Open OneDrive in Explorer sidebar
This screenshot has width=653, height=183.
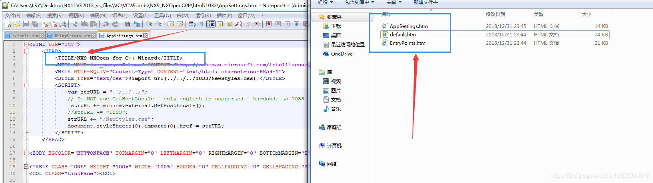point(338,54)
